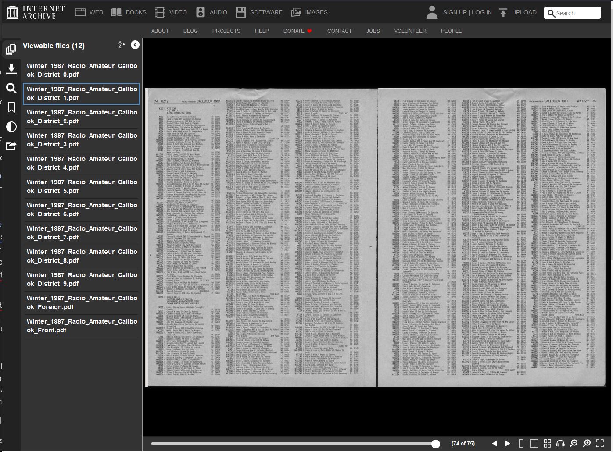Viewport: 613px width, 452px height.
Task: Open Callbook_District_8.pdf file
Action: (x=81, y=256)
